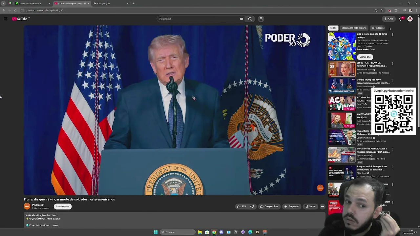Open the account avatar menu

pos(410,19)
